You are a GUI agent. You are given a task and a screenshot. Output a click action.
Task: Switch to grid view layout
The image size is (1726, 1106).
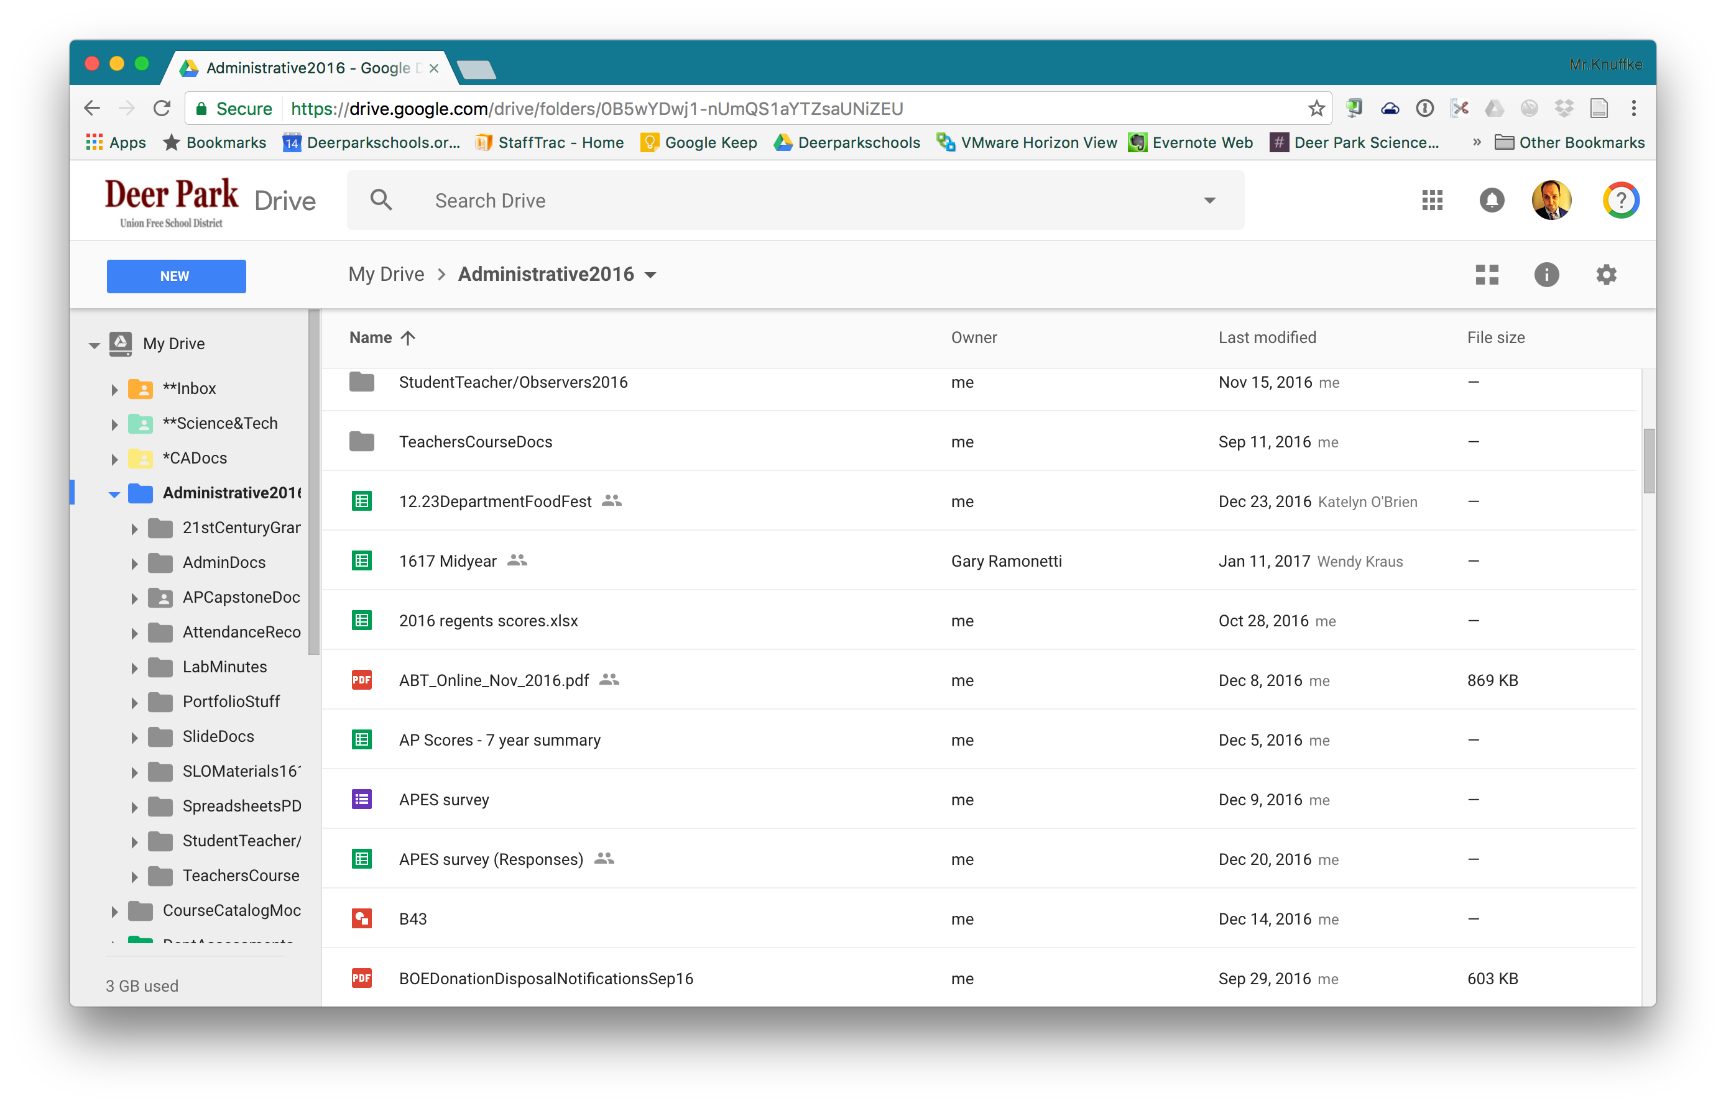coord(1487,275)
